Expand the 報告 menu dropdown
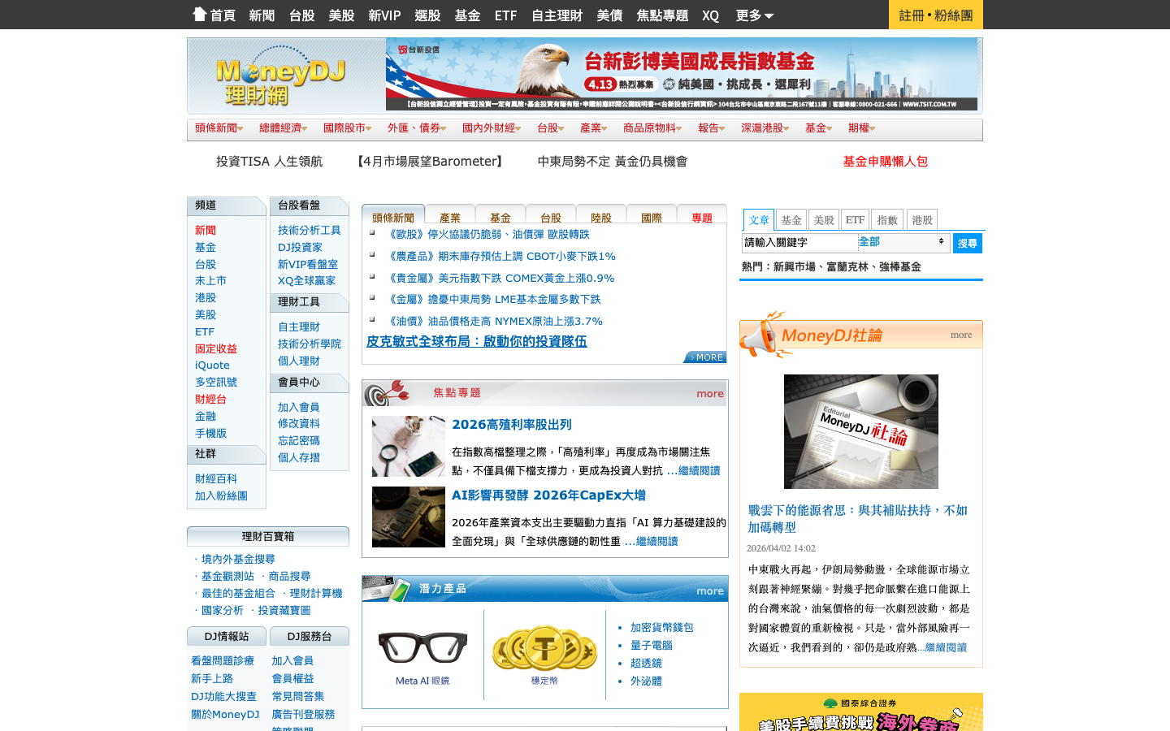The width and height of the screenshot is (1170, 731). [711, 128]
